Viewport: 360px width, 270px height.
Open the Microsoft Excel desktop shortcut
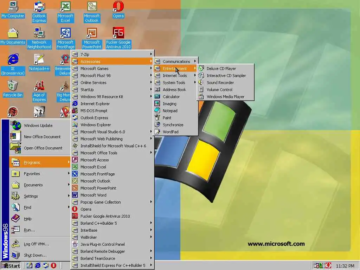[x=65, y=12]
